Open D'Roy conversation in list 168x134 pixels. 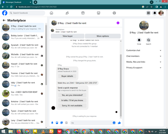(23, 27)
